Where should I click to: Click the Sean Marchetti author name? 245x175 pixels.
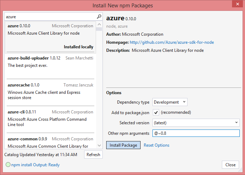(x=79, y=58)
